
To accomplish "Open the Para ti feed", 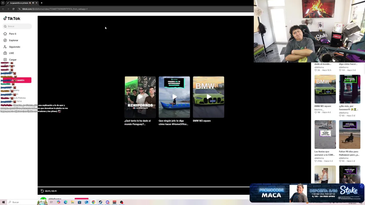I will tap(13, 34).
